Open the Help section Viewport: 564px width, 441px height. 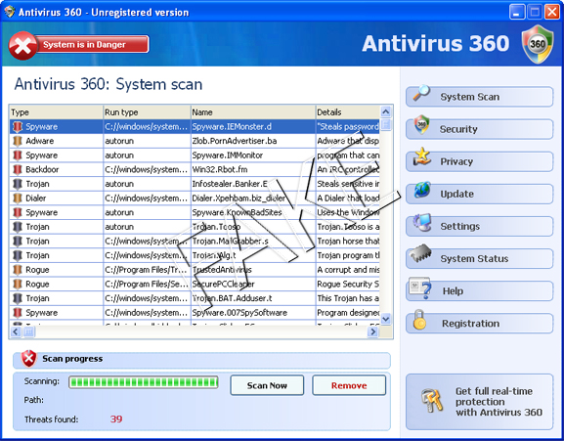(x=480, y=291)
